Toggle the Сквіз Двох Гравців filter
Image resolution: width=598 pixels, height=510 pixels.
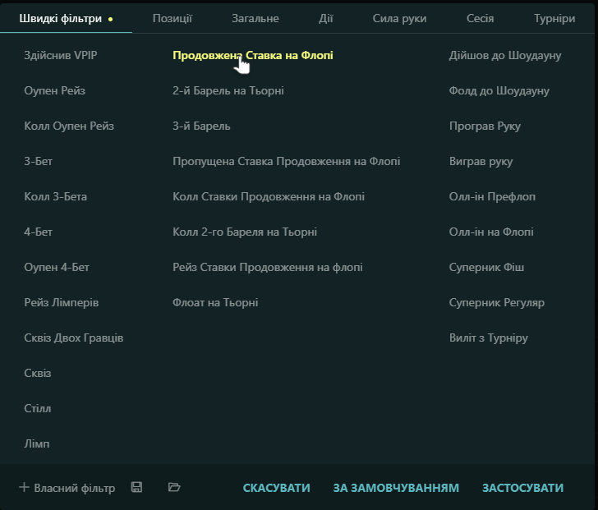click(x=74, y=338)
